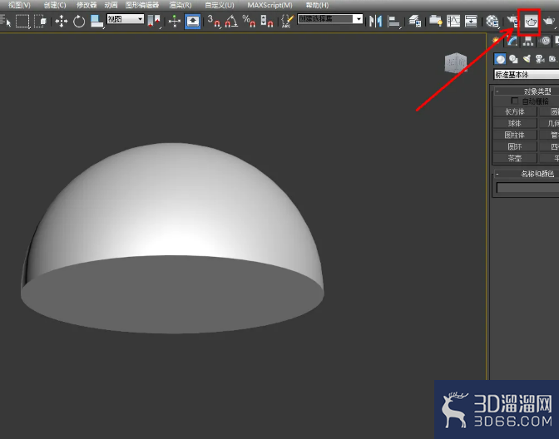Switch to the Create panel tab
This screenshot has width=559, height=439.
(496, 42)
